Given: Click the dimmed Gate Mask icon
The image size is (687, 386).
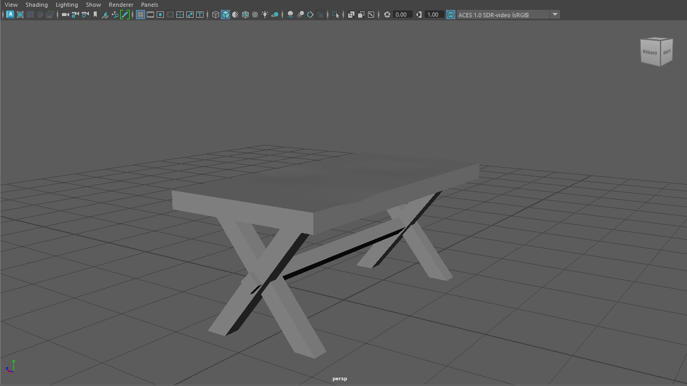Looking at the screenshot, I should point(170,15).
